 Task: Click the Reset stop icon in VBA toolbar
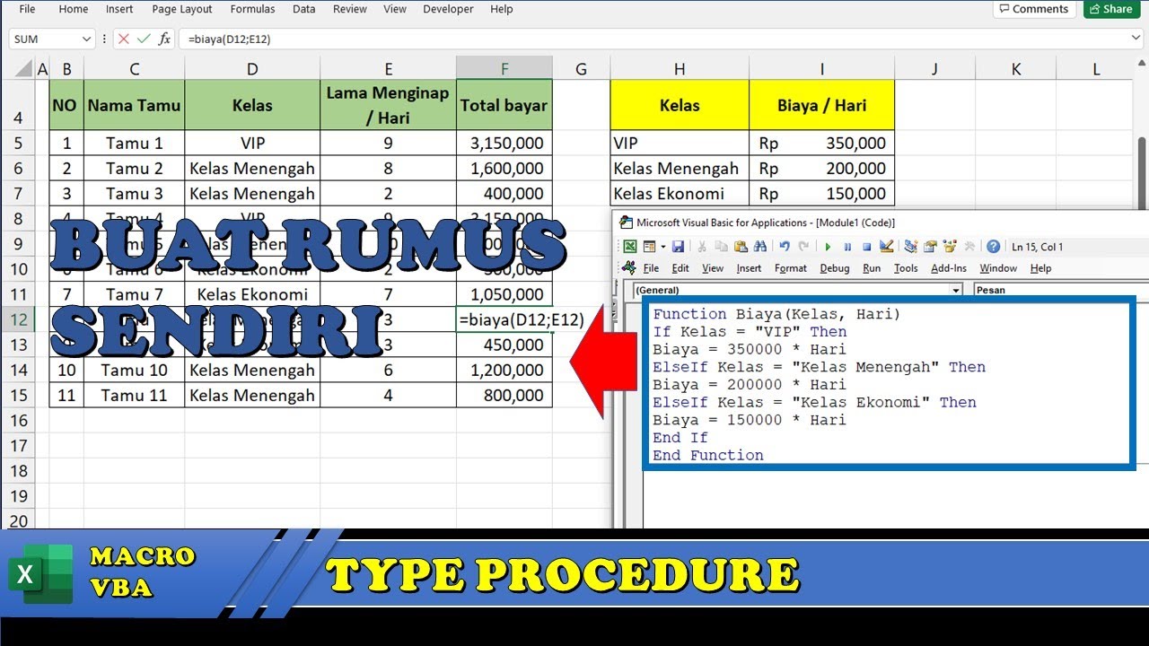tap(867, 247)
